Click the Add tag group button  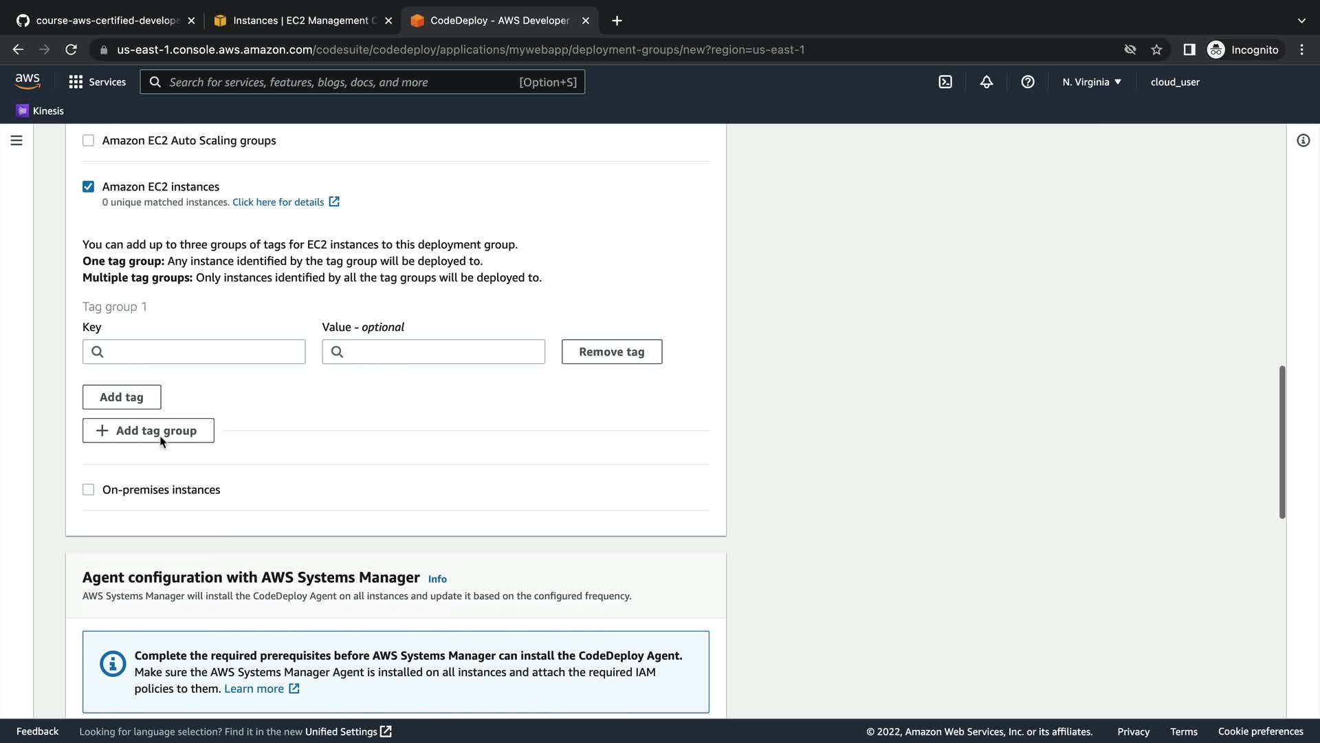coord(148,431)
